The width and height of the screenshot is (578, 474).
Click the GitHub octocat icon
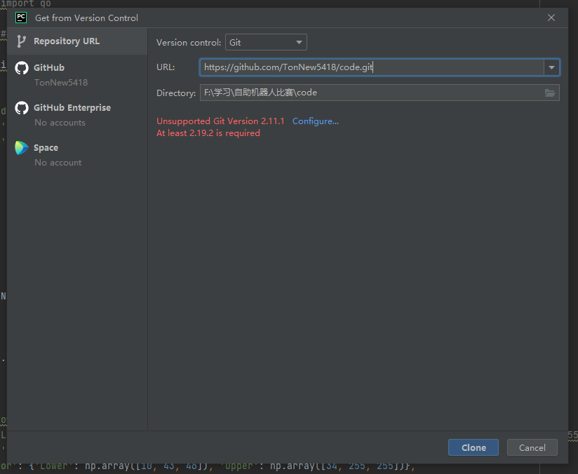click(21, 68)
